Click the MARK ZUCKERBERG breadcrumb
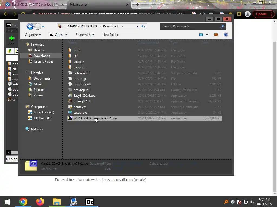277x207 pixels. (x=82, y=26)
